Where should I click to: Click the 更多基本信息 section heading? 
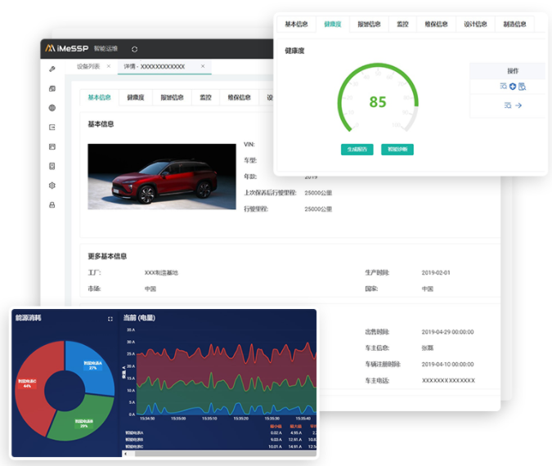click(x=107, y=256)
